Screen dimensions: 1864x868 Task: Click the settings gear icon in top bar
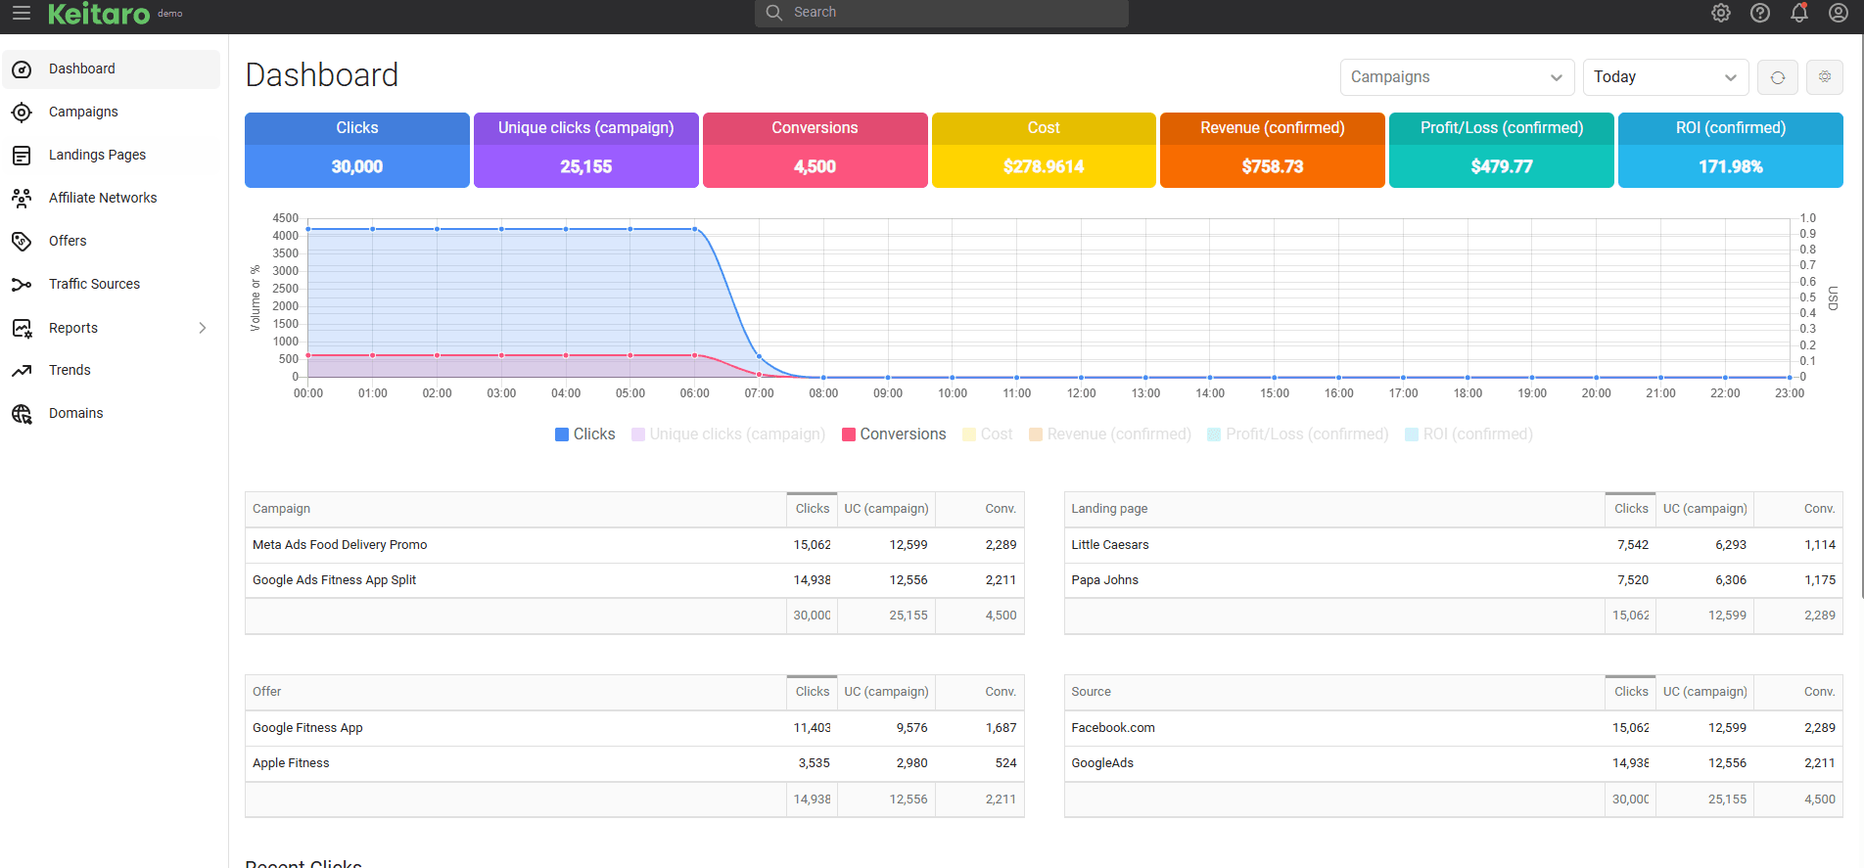click(x=1721, y=13)
